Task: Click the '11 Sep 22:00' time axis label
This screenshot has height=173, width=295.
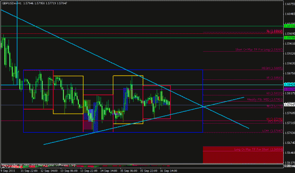Action: point(29,171)
